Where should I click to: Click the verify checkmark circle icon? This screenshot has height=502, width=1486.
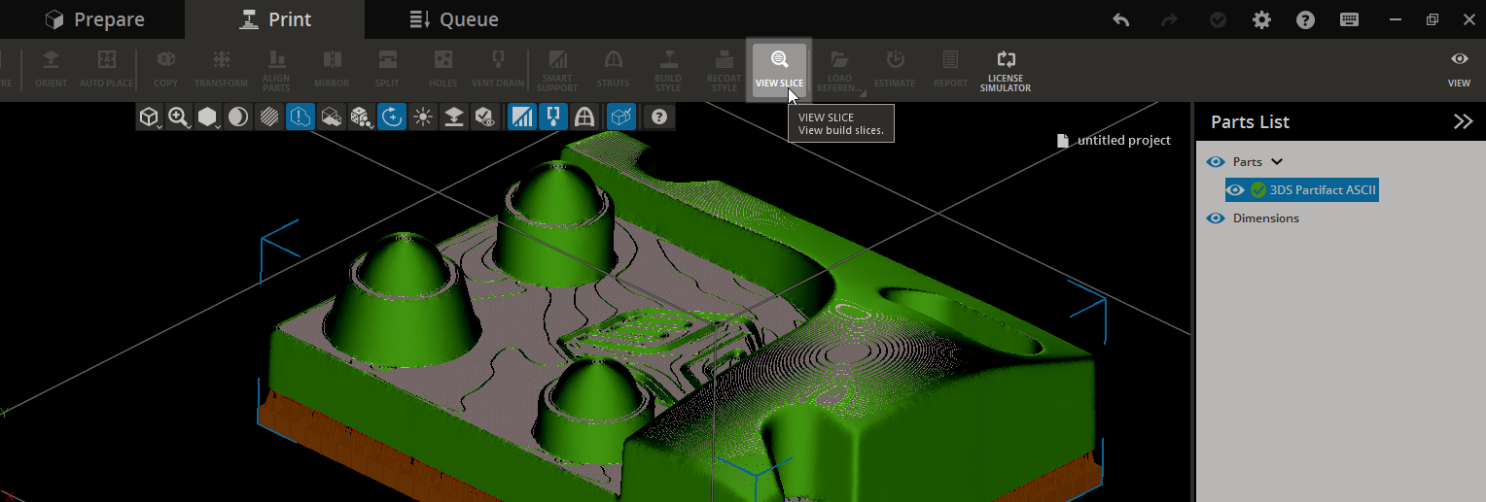(1217, 19)
